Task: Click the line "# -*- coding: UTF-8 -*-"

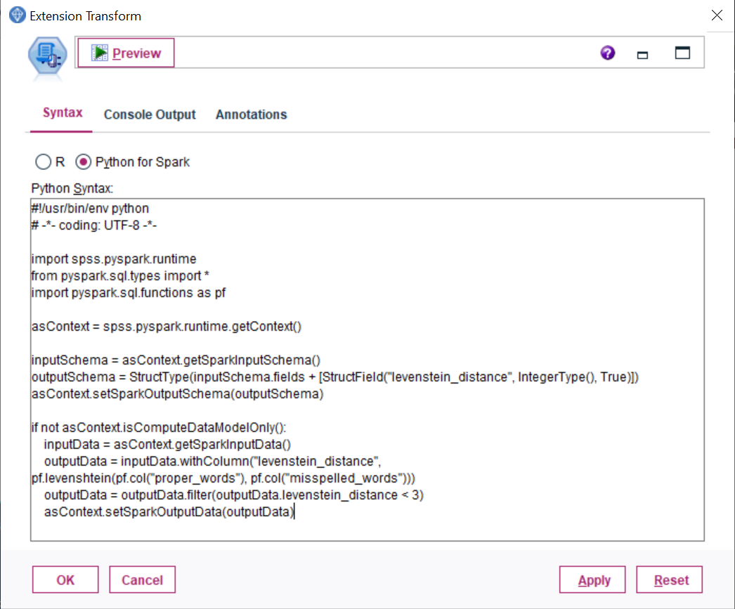Action: pos(93,225)
